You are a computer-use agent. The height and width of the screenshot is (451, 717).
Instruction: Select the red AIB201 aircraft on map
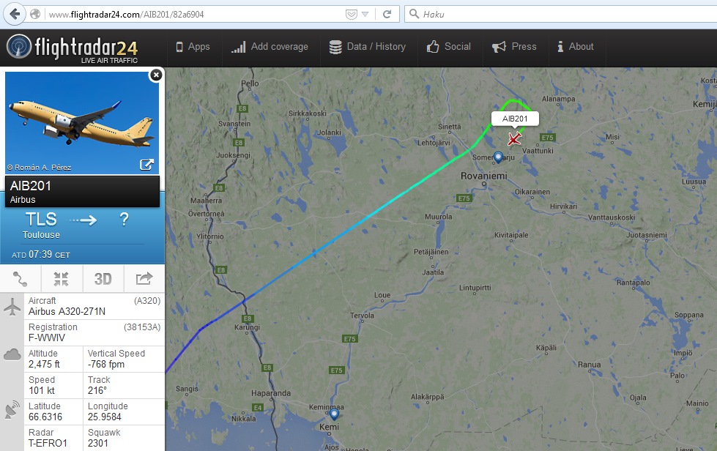(x=514, y=138)
